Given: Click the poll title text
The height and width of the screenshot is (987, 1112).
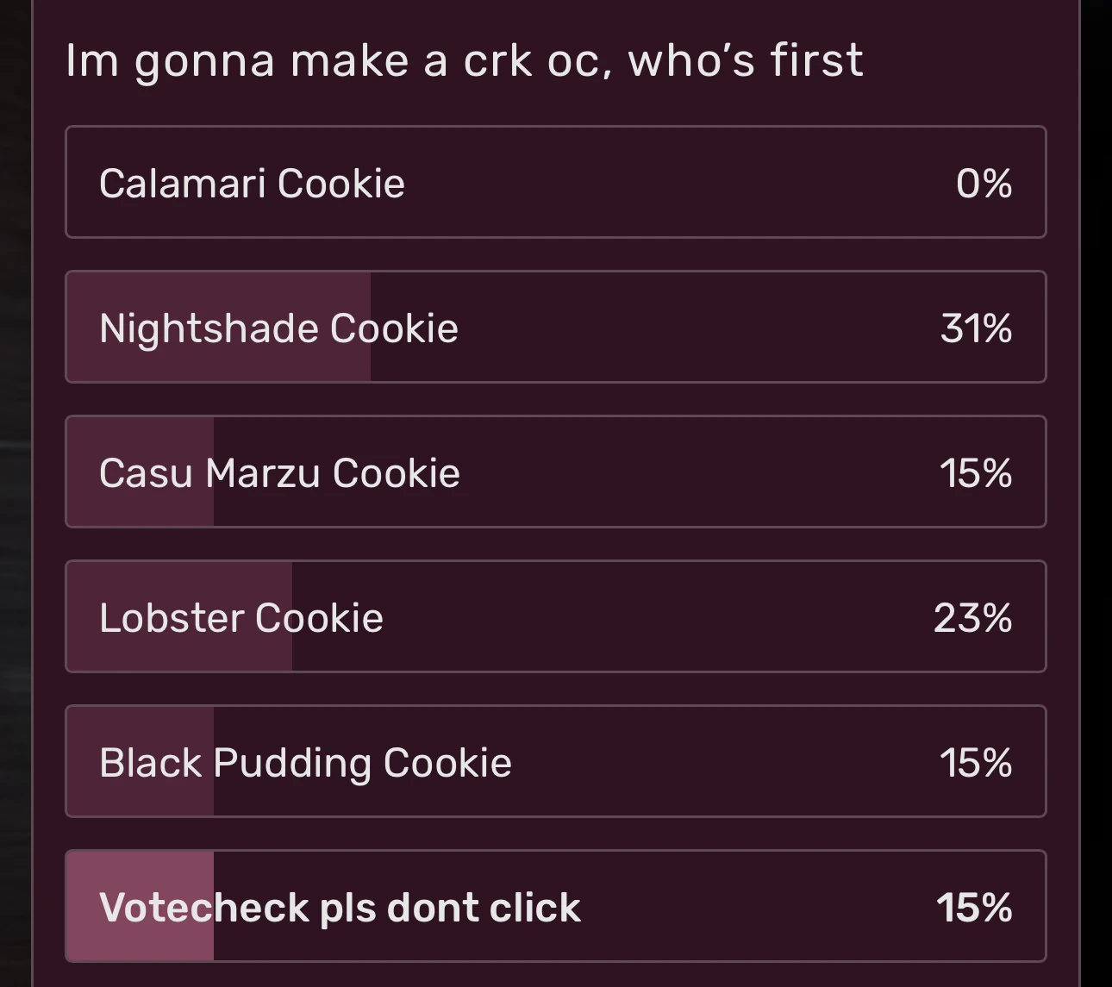Looking at the screenshot, I should coord(464,59).
